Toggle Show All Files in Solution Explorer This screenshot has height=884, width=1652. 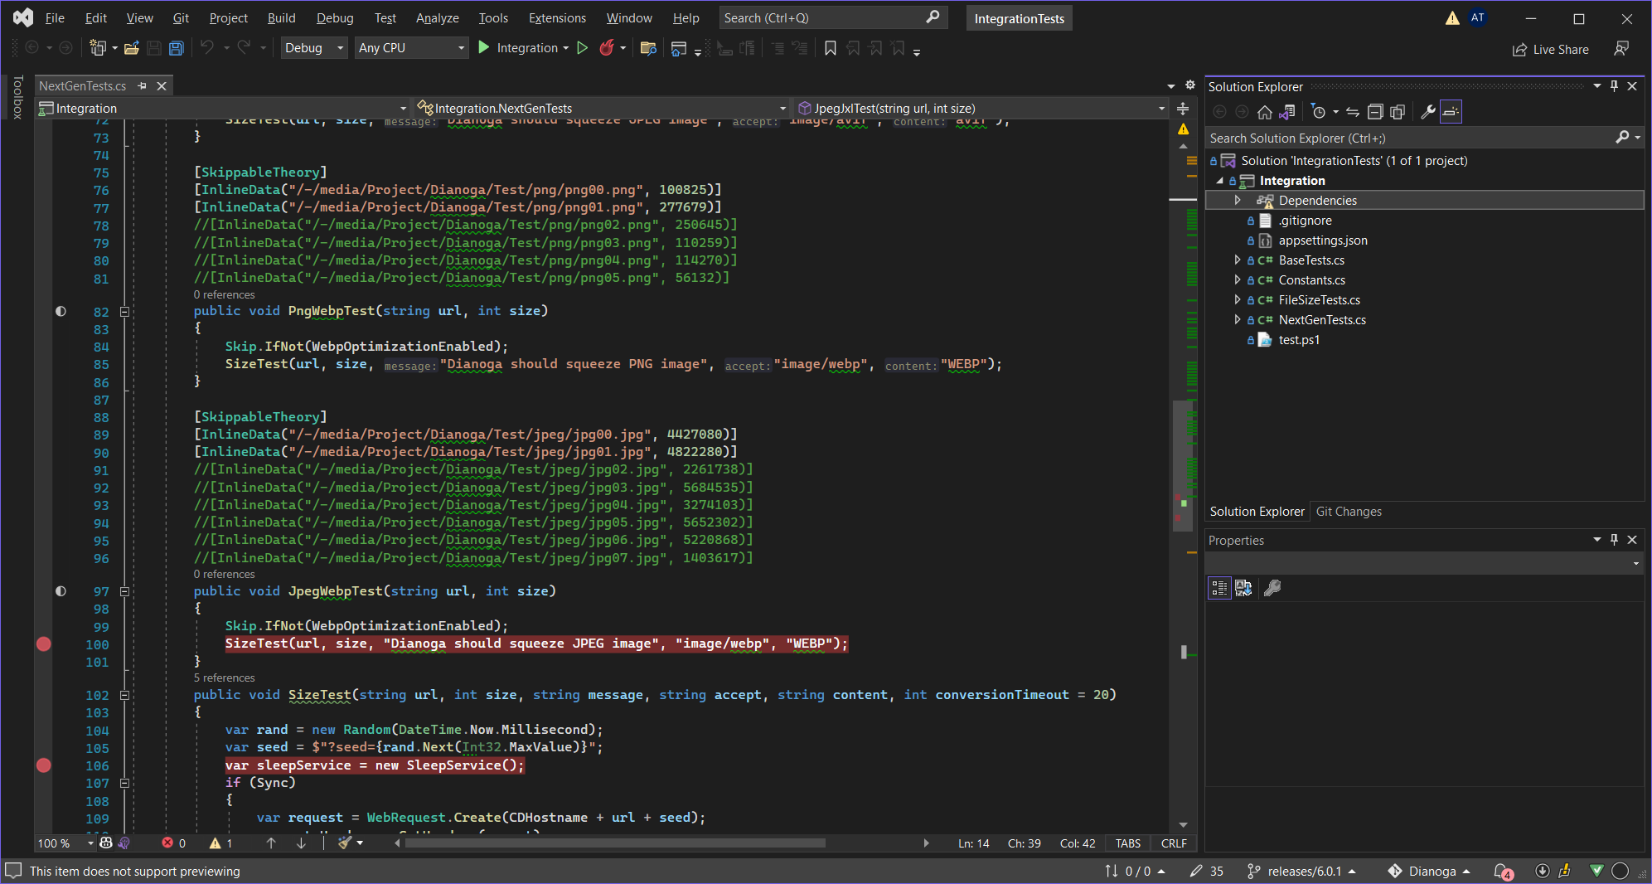coord(1398,112)
